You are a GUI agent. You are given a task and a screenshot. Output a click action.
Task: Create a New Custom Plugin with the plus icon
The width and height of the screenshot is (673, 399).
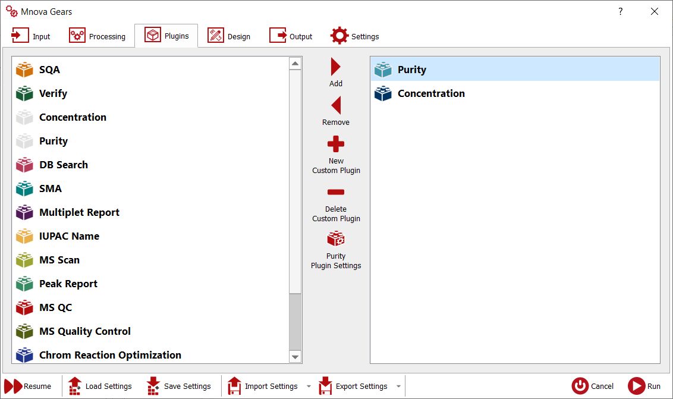pyautogui.click(x=336, y=144)
